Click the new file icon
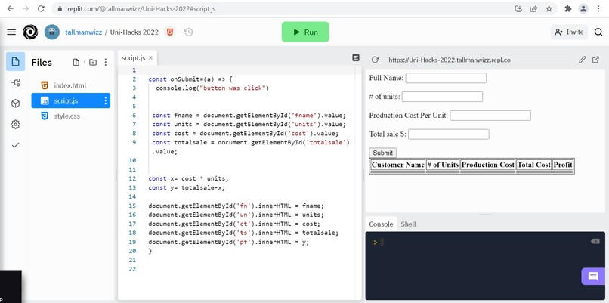This screenshot has width=609, height=303. point(76,62)
